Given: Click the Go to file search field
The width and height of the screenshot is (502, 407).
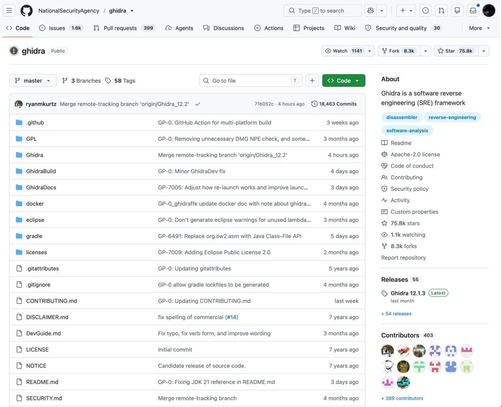Looking at the screenshot, I should [251, 81].
